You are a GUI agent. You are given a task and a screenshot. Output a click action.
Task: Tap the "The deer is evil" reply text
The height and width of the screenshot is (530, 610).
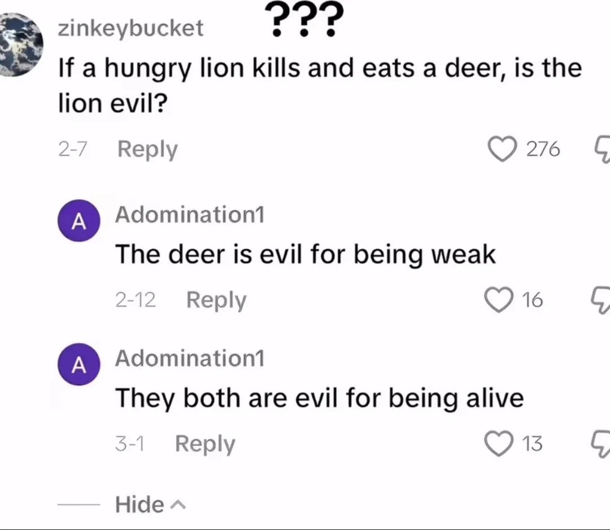coord(306,255)
